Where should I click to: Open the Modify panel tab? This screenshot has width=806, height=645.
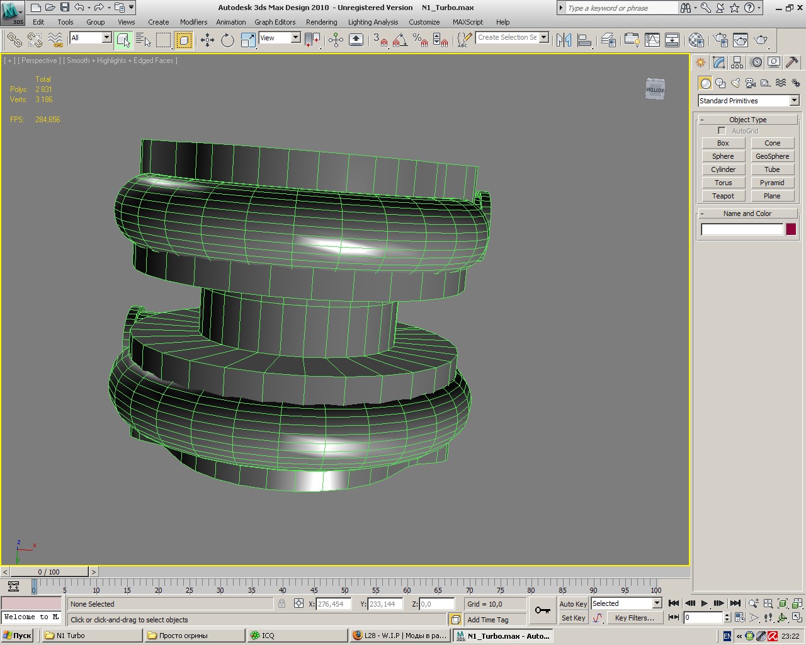pyautogui.click(x=719, y=62)
